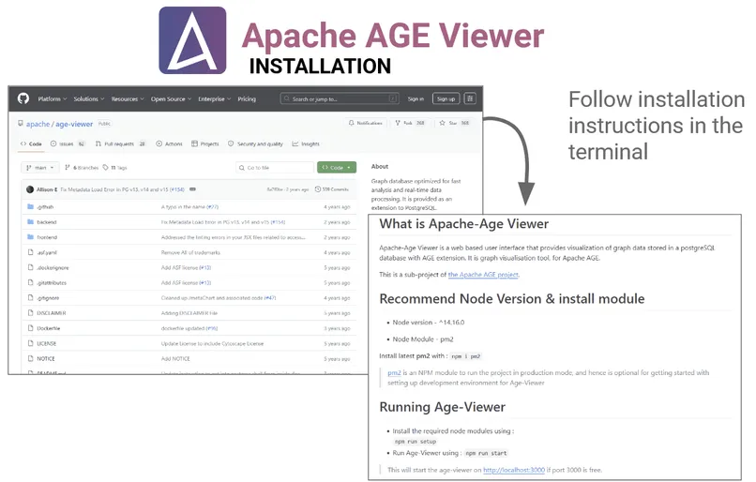Image resolution: width=756 pixels, height=482 pixels.
Task: Go to the Pricing page
Action: click(x=247, y=98)
